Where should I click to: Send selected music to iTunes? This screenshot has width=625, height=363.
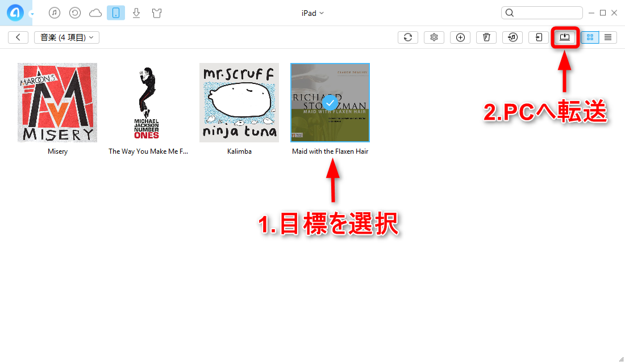pos(512,37)
